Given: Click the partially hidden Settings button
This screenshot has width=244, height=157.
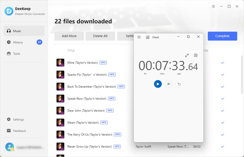Looking at the screenshot, I should coord(125,36).
